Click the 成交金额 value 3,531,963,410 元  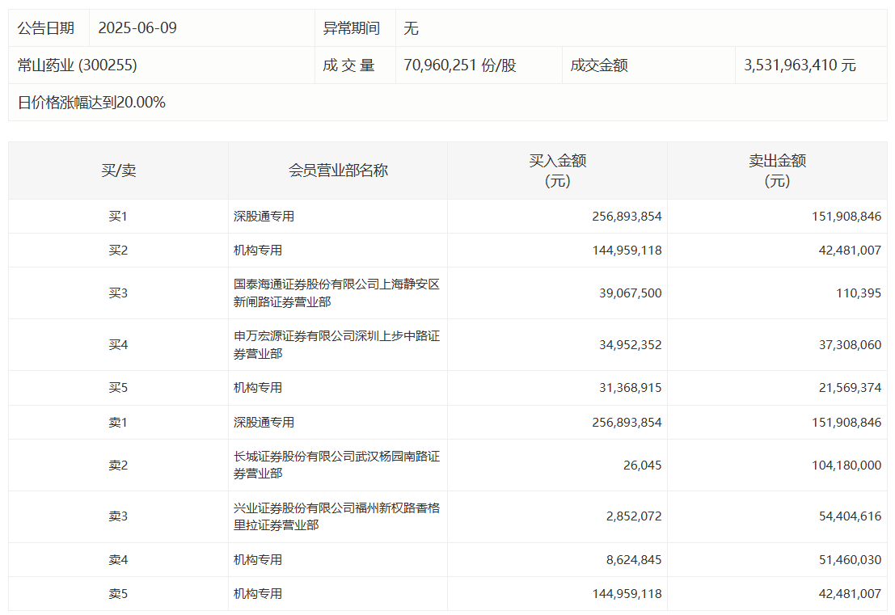point(800,65)
